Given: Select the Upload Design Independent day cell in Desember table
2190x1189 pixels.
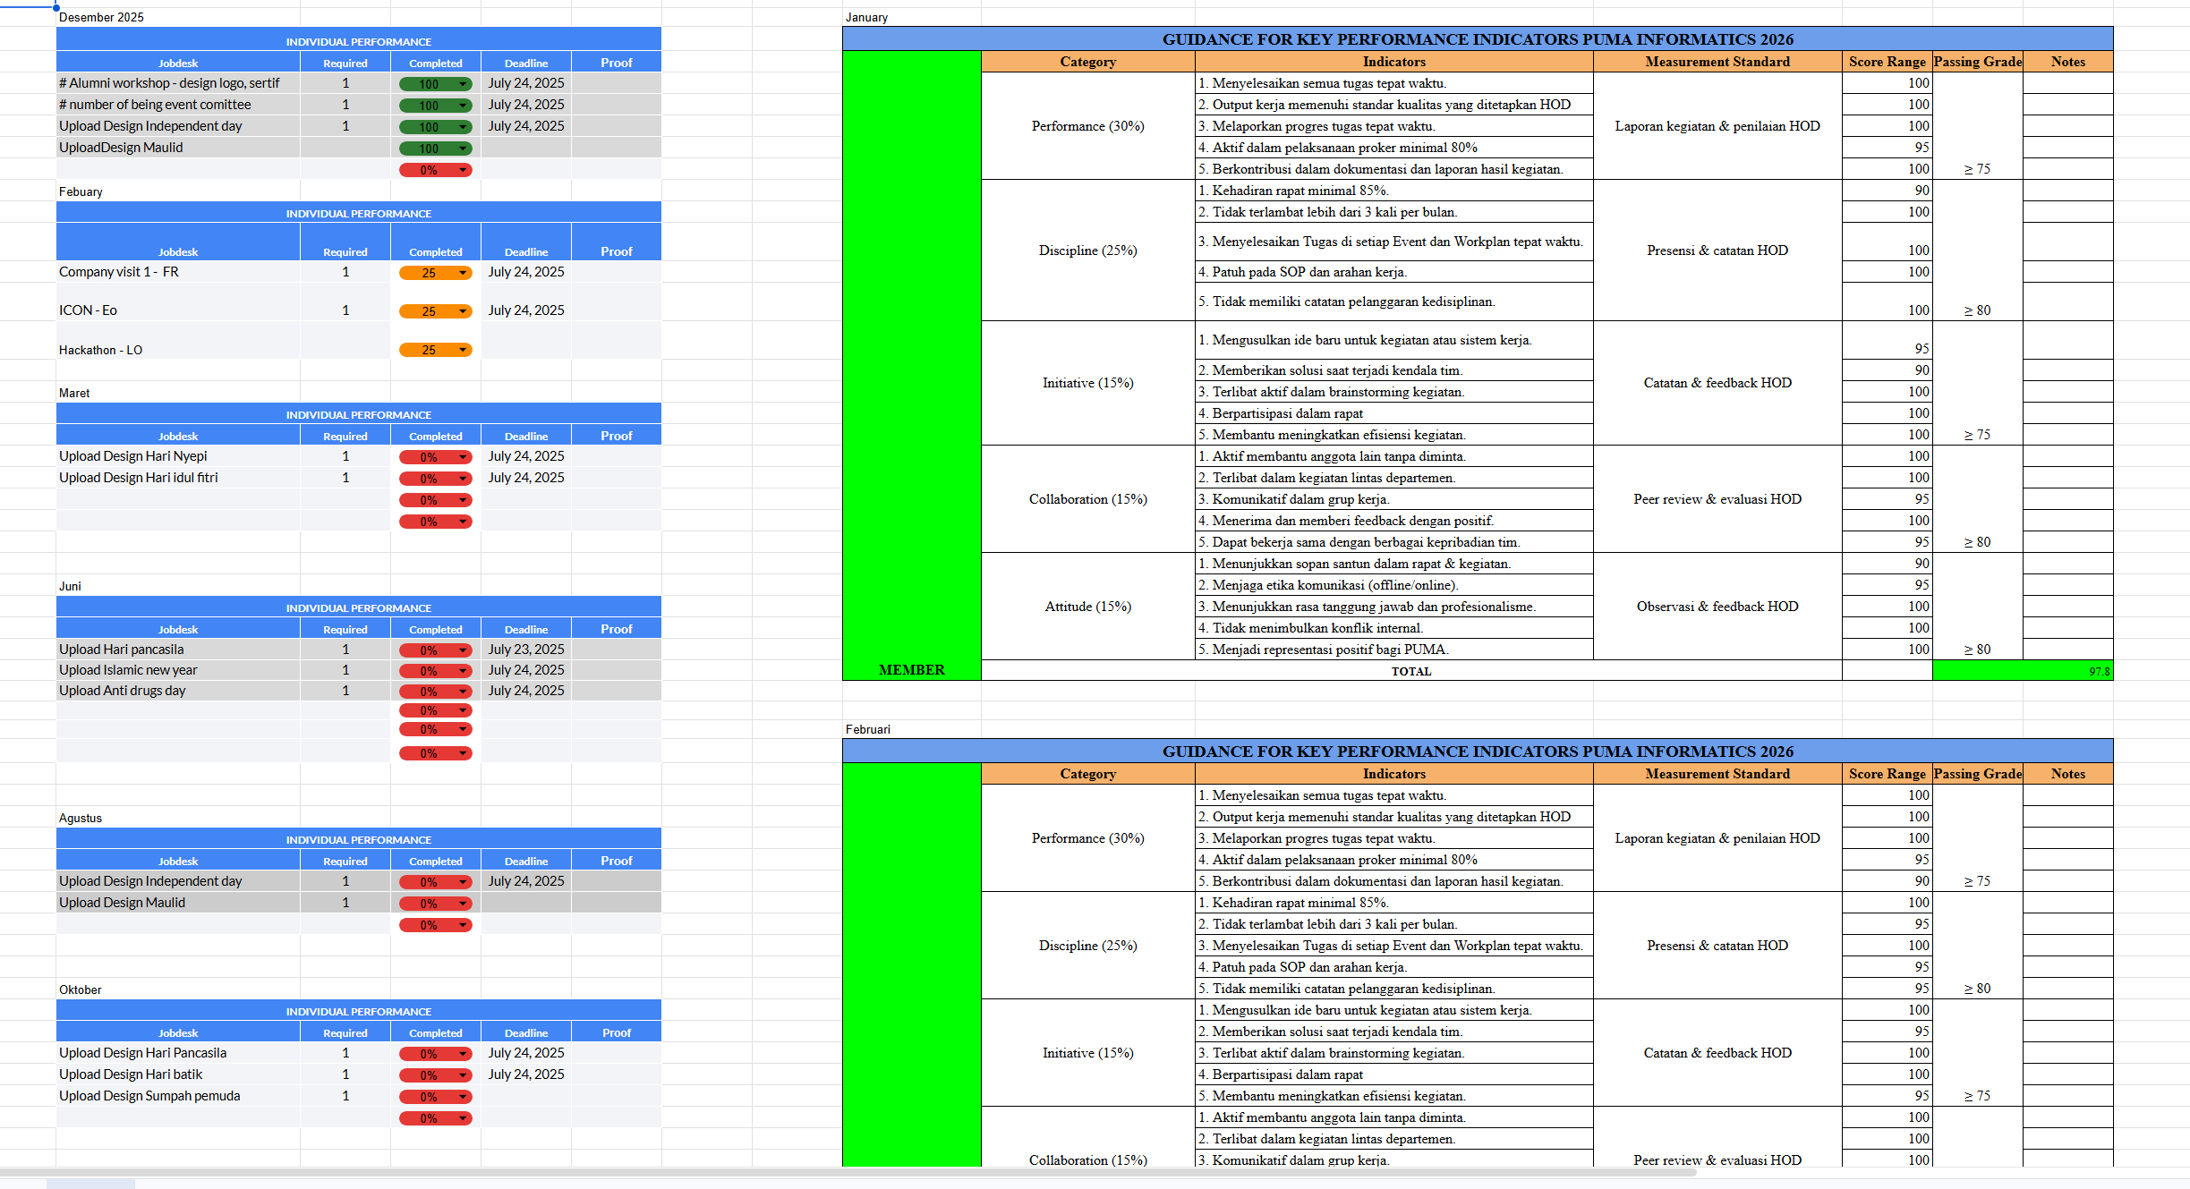Looking at the screenshot, I should coord(178,126).
